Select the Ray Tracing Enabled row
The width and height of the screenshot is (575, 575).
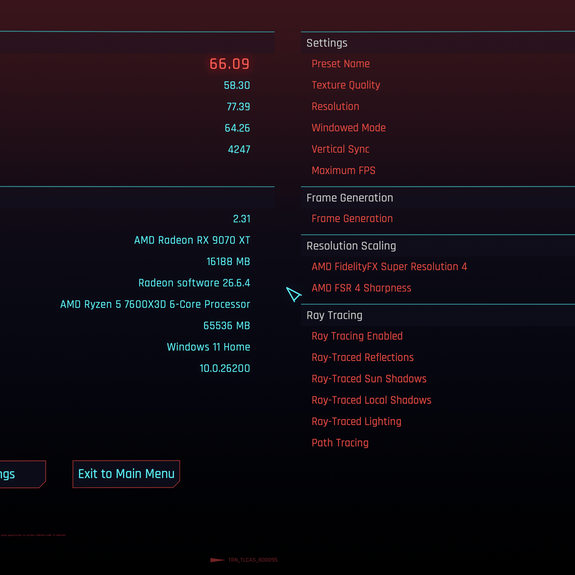pos(438,336)
